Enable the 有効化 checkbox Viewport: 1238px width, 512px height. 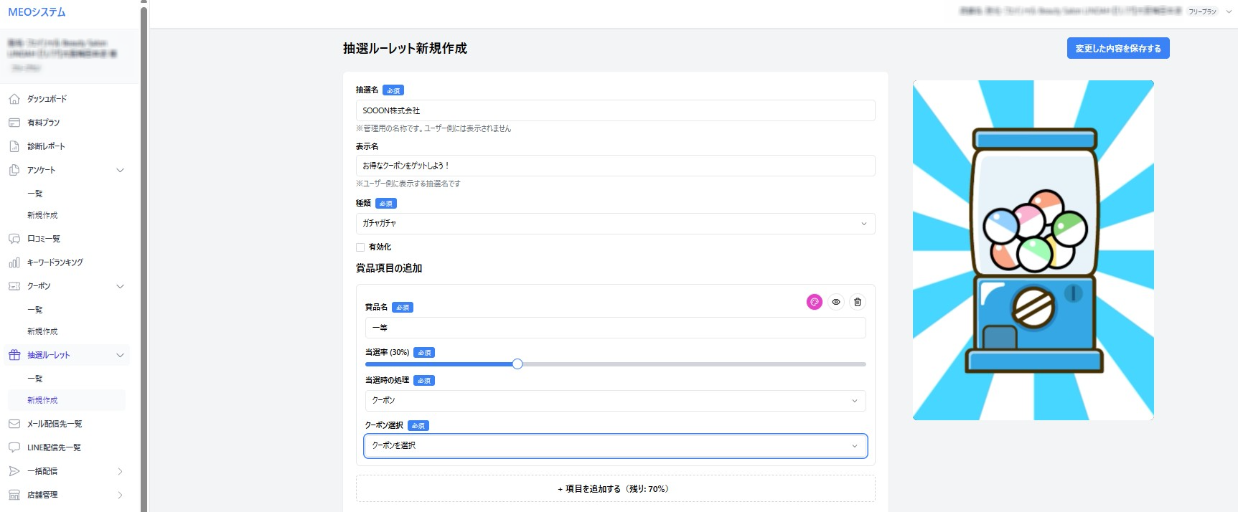click(x=360, y=247)
